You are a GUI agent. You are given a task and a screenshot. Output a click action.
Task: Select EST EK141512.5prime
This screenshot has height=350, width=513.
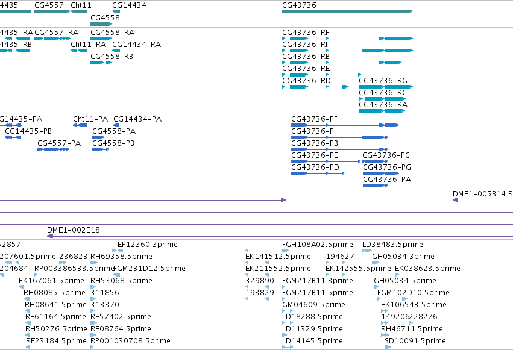pos(257,263)
